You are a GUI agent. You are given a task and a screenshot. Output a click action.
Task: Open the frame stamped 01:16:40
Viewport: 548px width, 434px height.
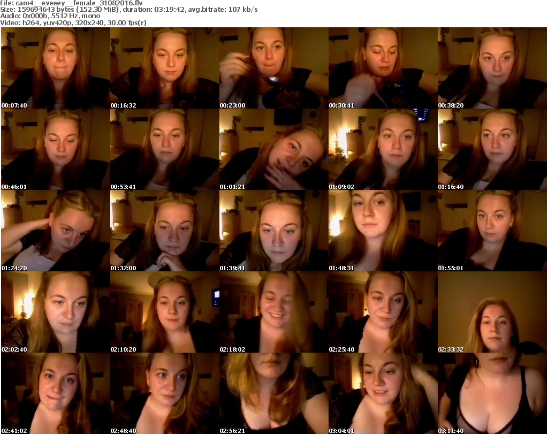(x=492, y=149)
